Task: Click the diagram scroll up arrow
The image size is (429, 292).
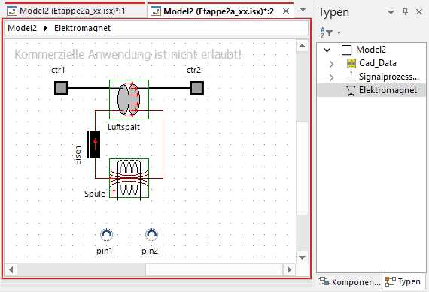Action: pyautogui.click(x=302, y=46)
